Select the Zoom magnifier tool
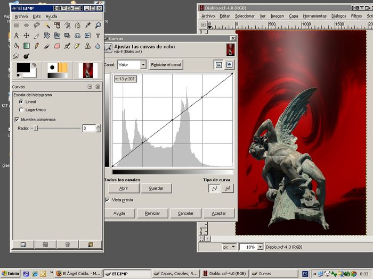The image size is (373, 279). (x=98, y=26)
